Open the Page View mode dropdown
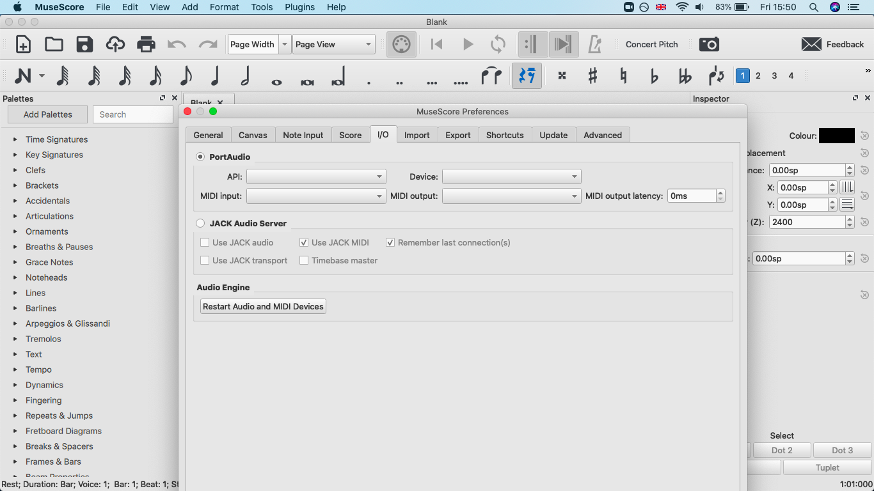This screenshot has height=491, width=874. coord(333,44)
